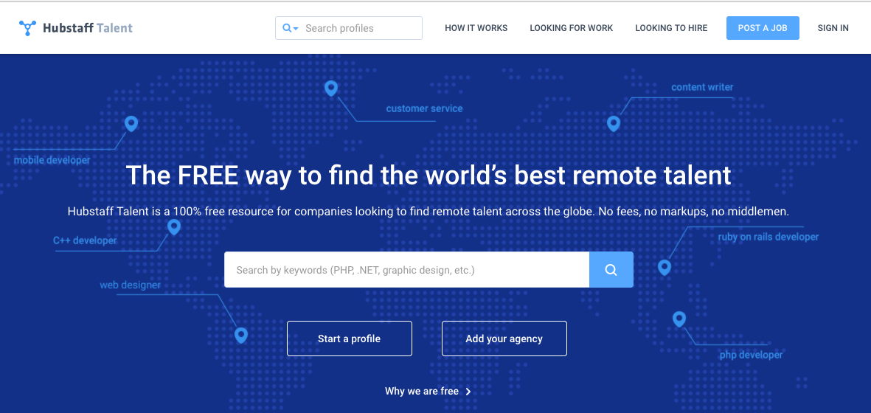Click the map pin near content writer

[613, 123]
